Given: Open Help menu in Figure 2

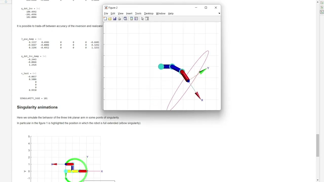Looking at the screenshot, I should [x=171, y=13].
